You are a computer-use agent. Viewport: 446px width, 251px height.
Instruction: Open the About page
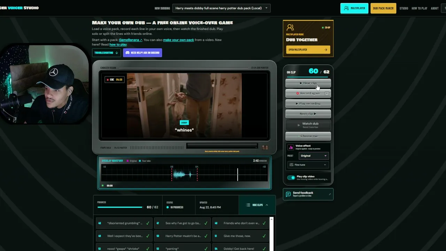click(x=435, y=8)
